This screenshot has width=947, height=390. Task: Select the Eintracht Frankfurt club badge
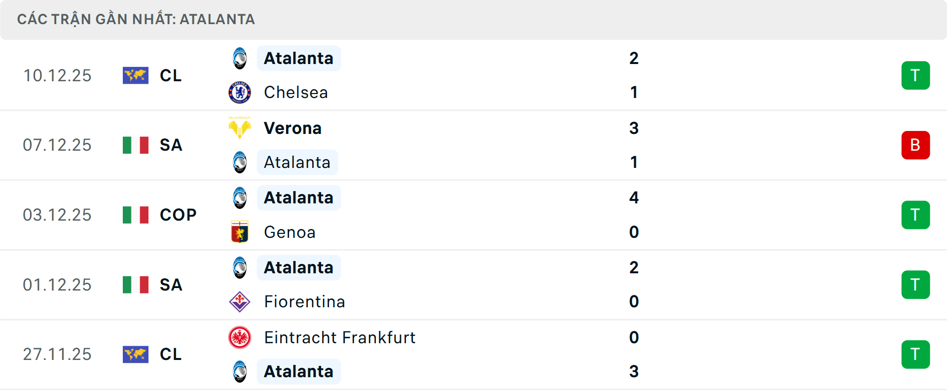pos(240,338)
